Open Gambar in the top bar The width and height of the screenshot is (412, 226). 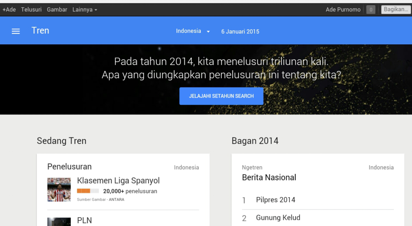[x=57, y=10]
